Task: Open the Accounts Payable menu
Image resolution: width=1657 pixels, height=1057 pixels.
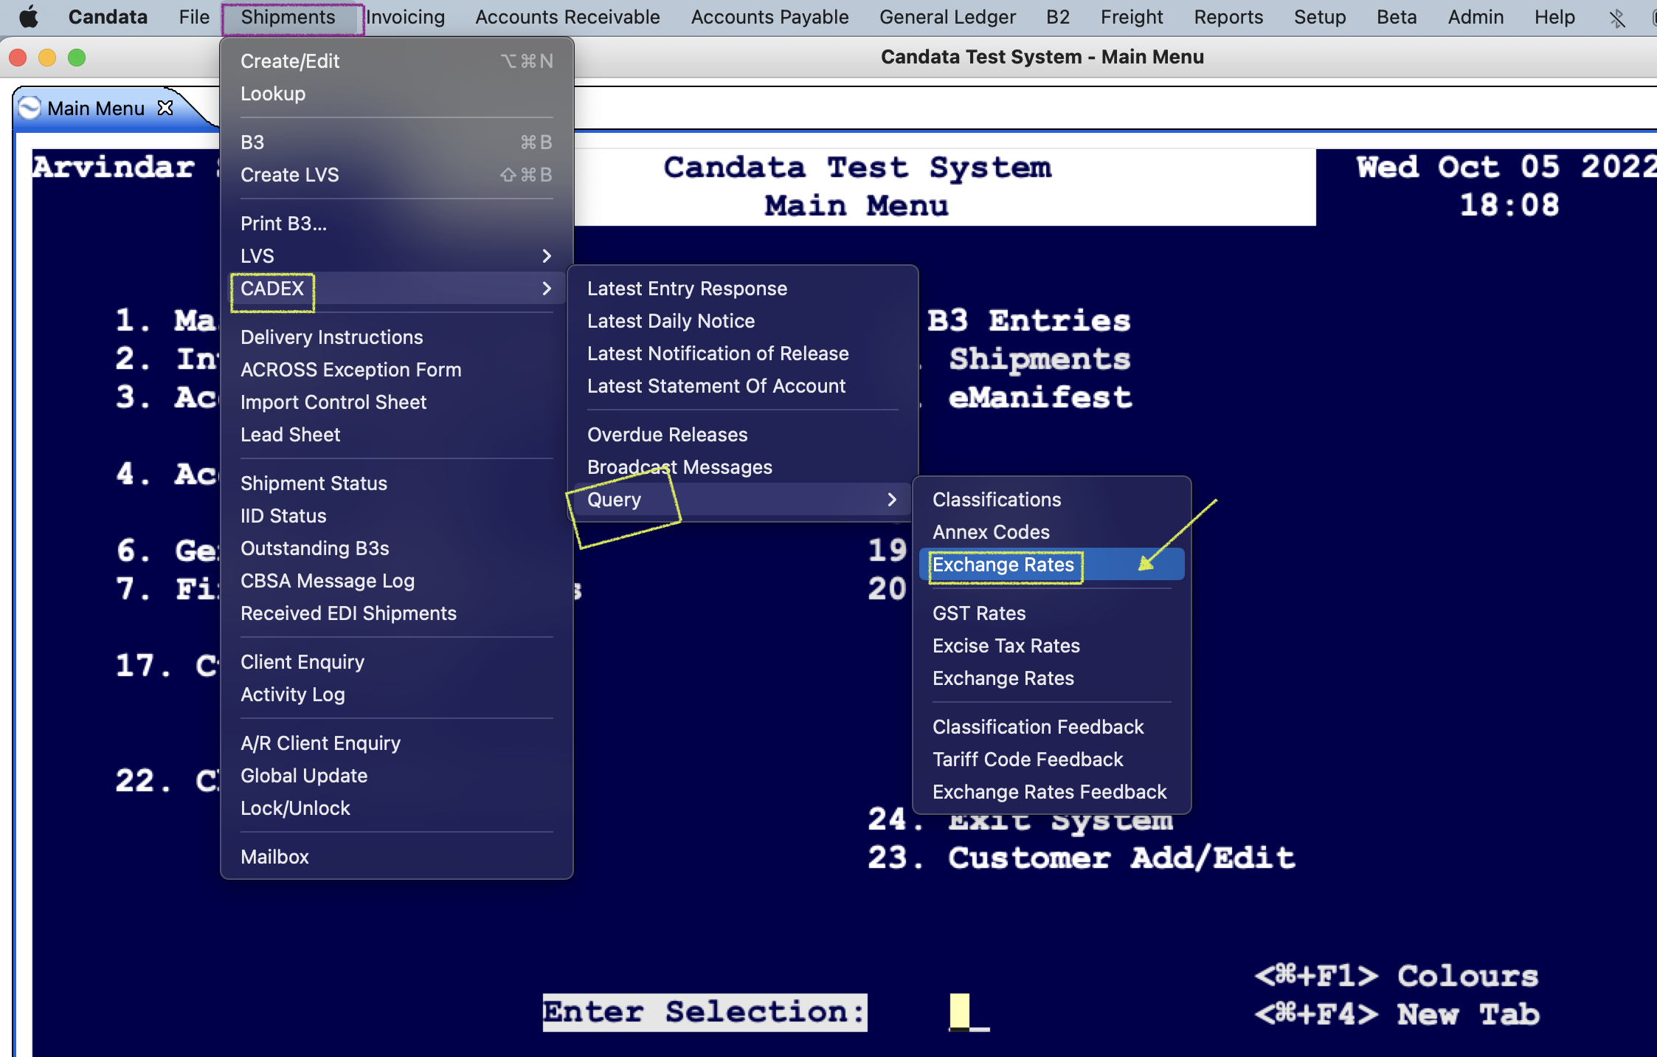Action: tap(769, 17)
